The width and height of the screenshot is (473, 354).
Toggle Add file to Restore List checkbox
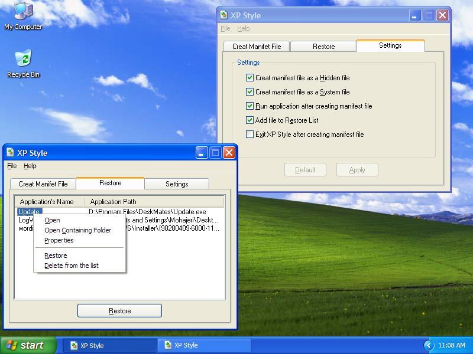coord(250,120)
